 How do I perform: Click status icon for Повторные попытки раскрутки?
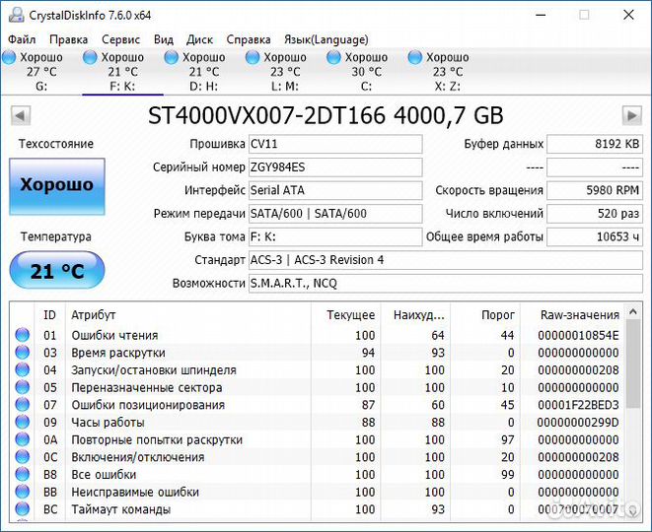point(23,439)
